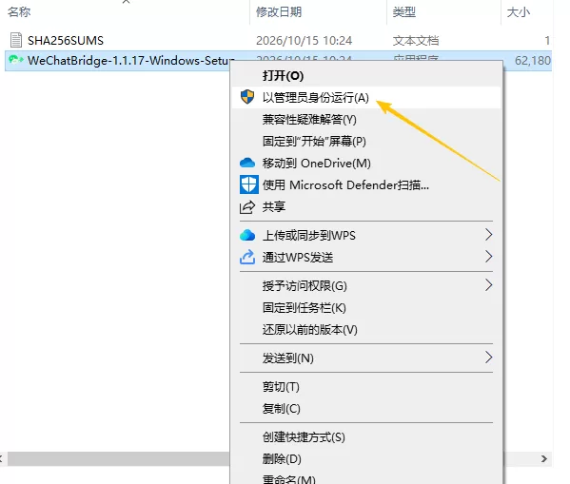Click the horizontal scrollbar thumb
The image size is (570, 484).
(118, 459)
